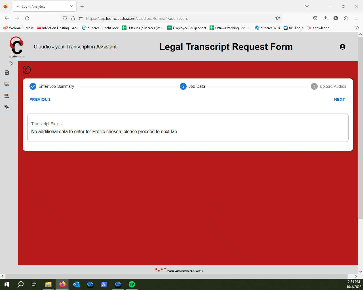Launch Spotify from the taskbar
The width and height of the screenshot is (363, 290).
[132, 284]
